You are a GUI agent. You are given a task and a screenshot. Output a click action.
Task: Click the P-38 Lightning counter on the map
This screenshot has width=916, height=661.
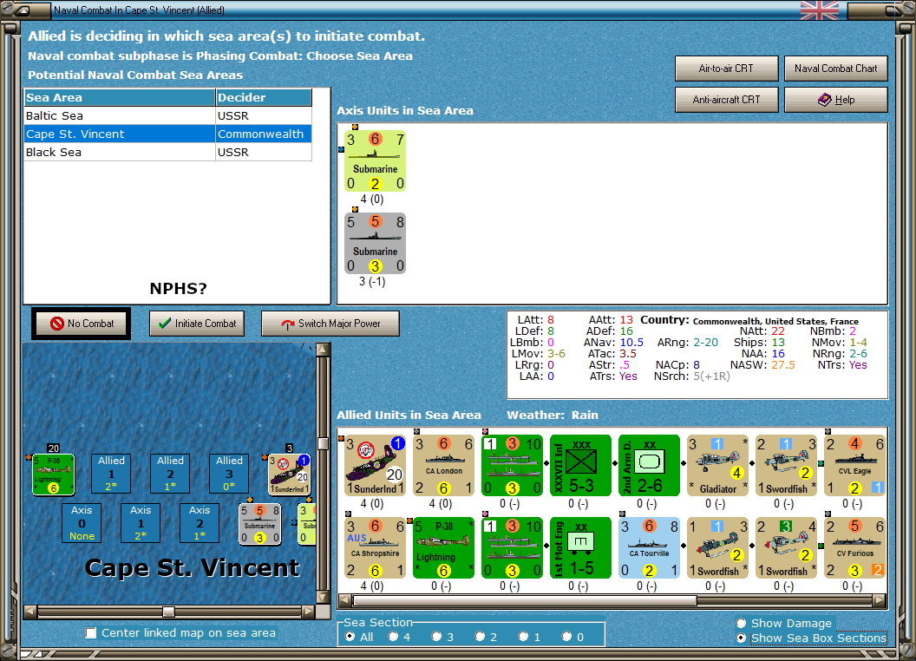(53, 474)
